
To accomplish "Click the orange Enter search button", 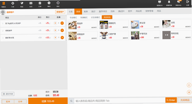I will click(171, 100).
